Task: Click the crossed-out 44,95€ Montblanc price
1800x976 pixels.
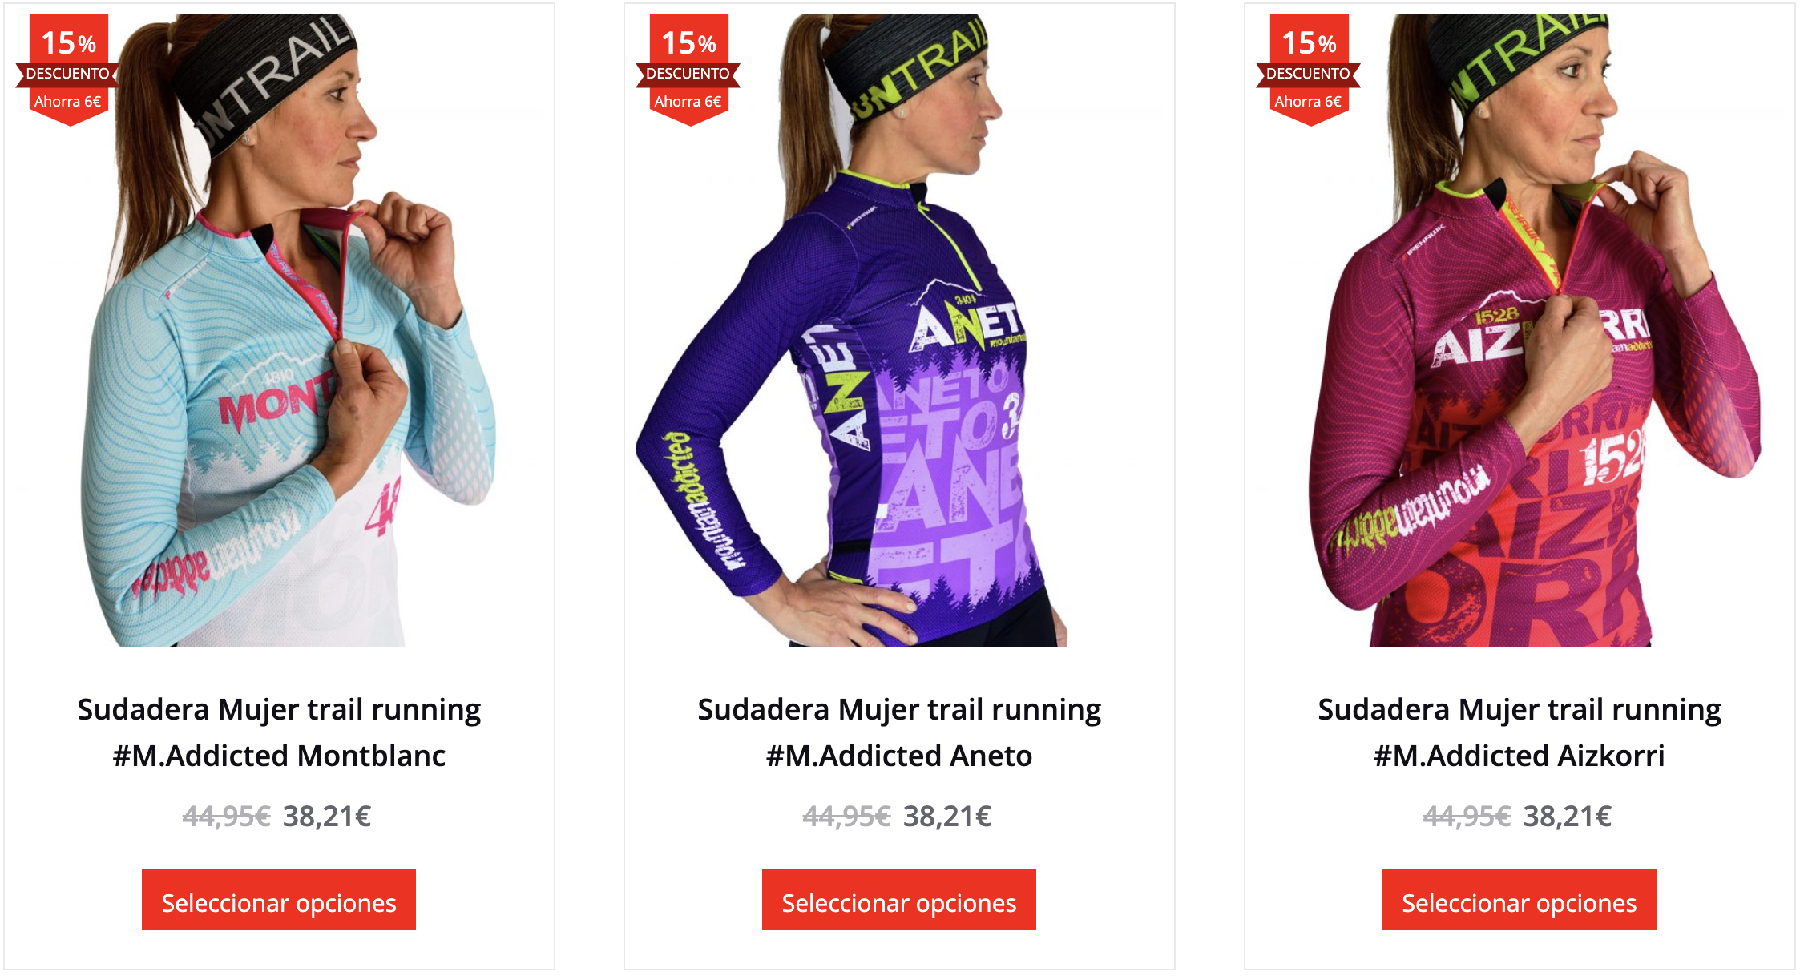Action: pyautogui.click(x=227, y=817)
